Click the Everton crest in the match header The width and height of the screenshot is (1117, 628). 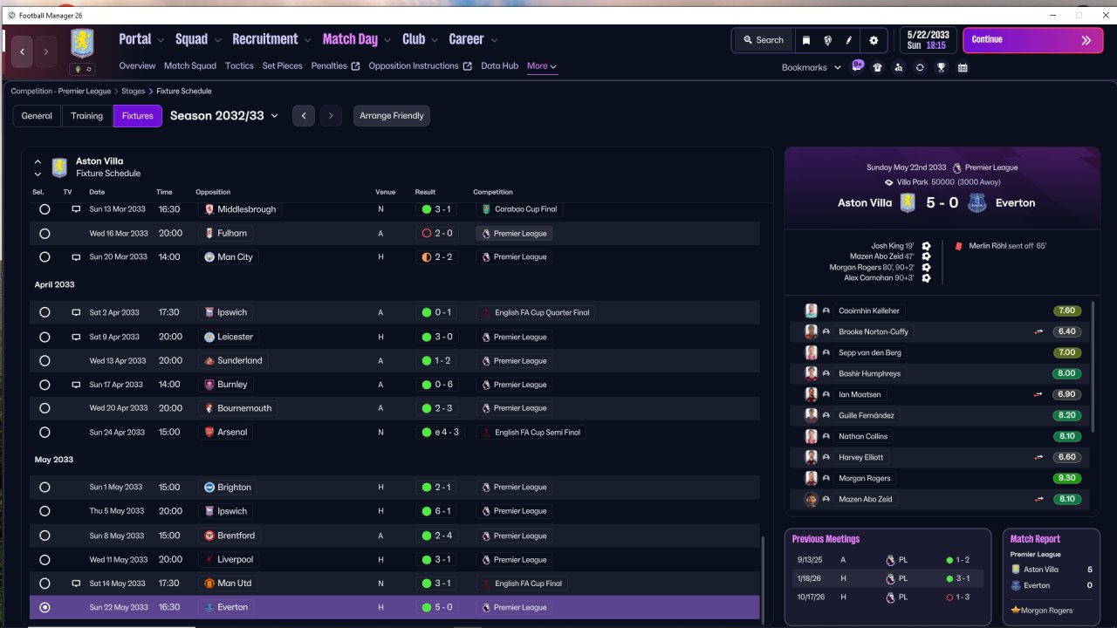coord(977,202)
